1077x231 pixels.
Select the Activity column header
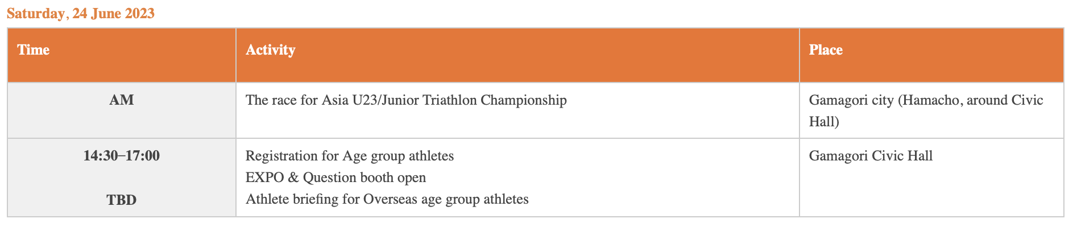click(x=270, y=50)
